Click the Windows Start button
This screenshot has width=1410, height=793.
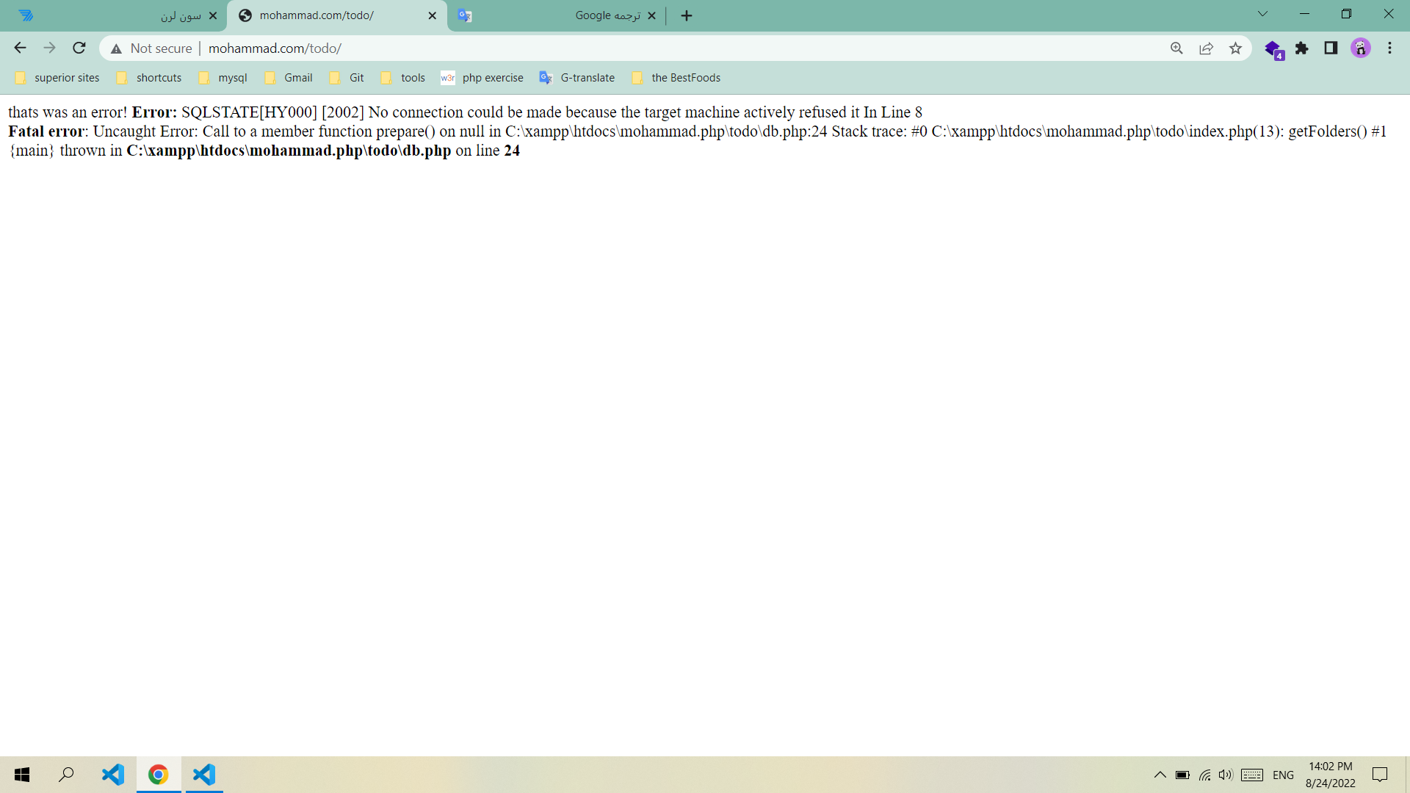[x=22, y=775]
